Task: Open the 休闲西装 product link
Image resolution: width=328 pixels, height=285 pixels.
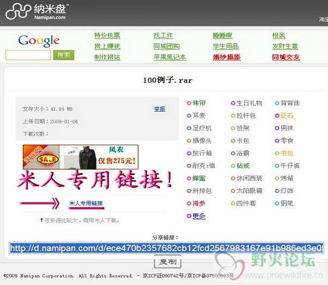Action: pyautogui.click(x=249, y=178)
